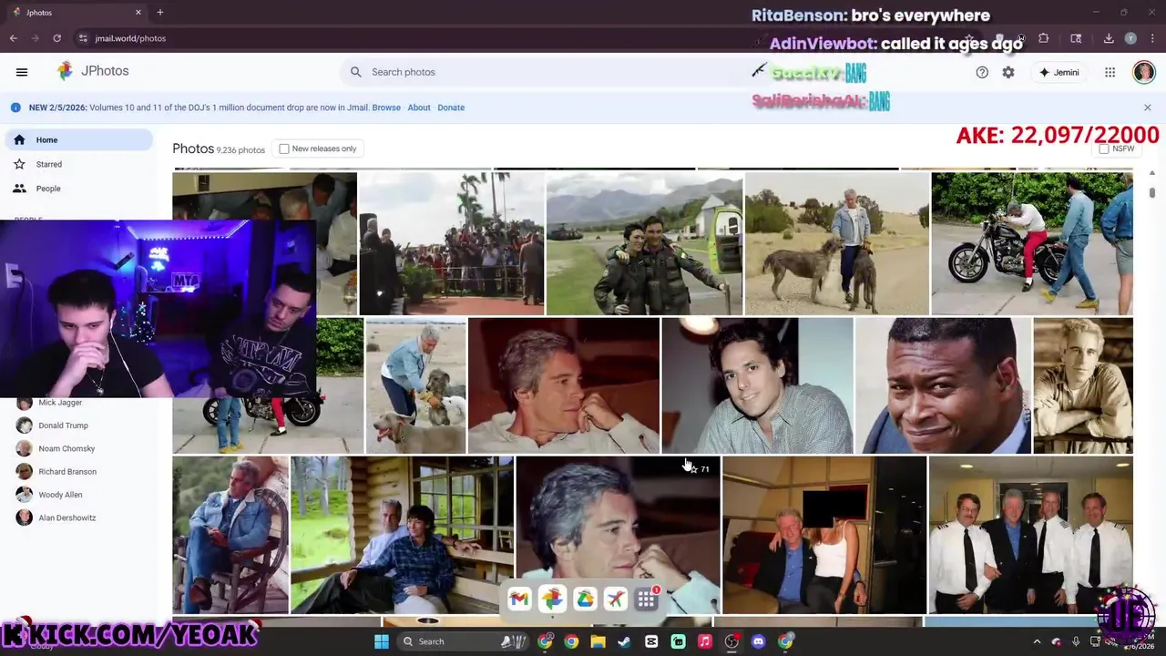1166x656 pixels.
Task: Click the star count 71 on the hovered photo
Action: pos(700,469)
